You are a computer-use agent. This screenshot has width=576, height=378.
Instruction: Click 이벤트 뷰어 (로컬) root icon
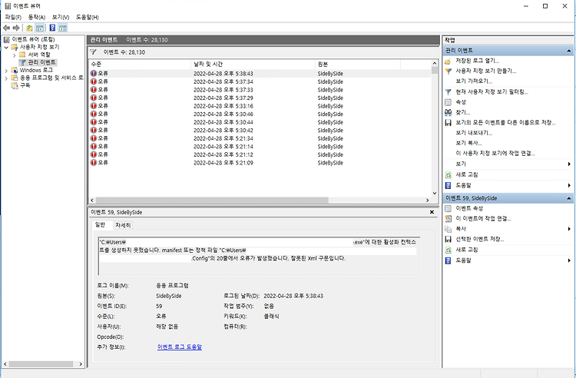coord(7,39)
